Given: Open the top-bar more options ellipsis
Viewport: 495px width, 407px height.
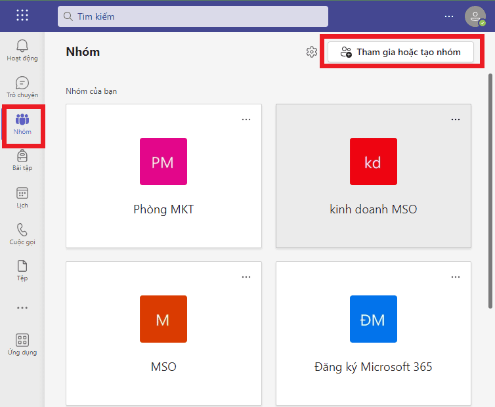Looking at the screenshot, I should tap(448, 16).
